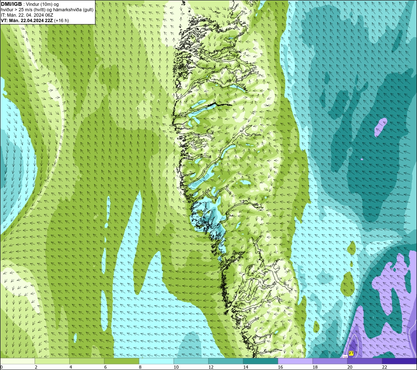The width and height of the screenshot is (417, 370).
Task: Click the legend number "18"
Action: [x=315, y=367]
